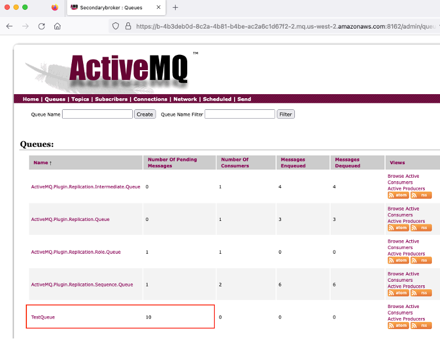The height and width of the screenshot is (339, 440).
Task: View Active Producers for Replication.Role.Queue
Action: [x=406, y=254]
